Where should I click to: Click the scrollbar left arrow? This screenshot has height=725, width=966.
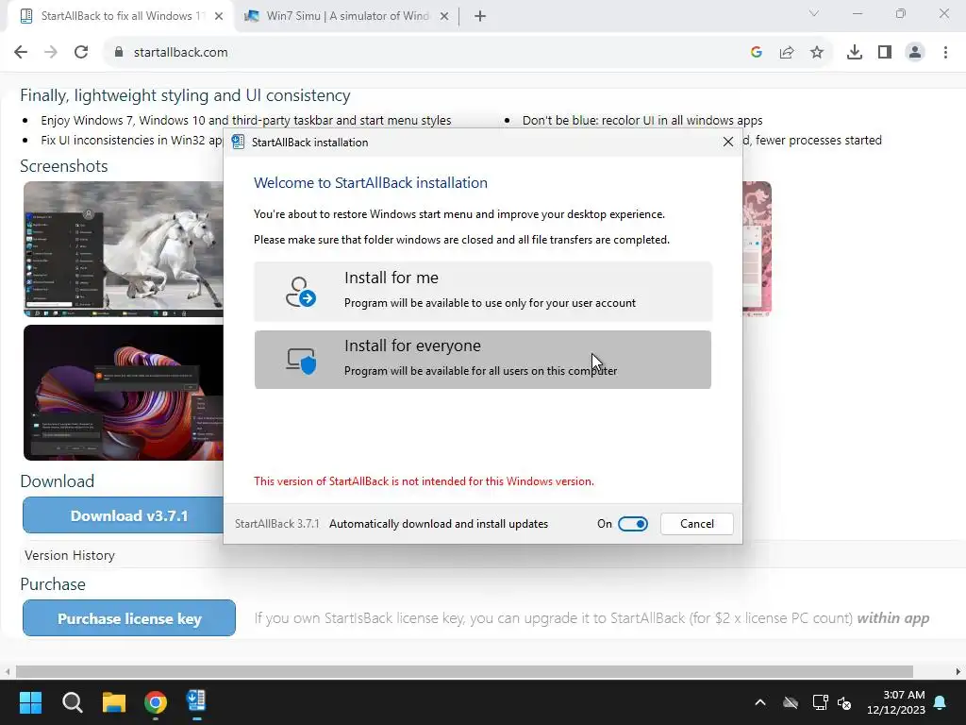[7, 671]
